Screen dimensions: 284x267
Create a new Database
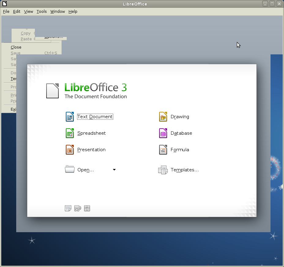click(181, 133)
